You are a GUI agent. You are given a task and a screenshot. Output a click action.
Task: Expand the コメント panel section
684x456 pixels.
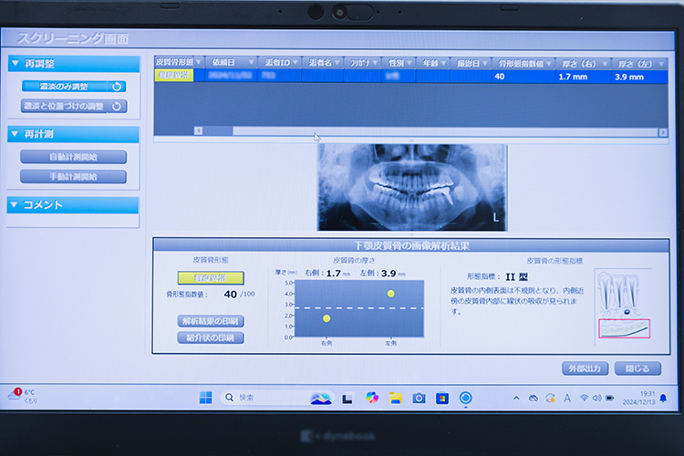point(15,205)
